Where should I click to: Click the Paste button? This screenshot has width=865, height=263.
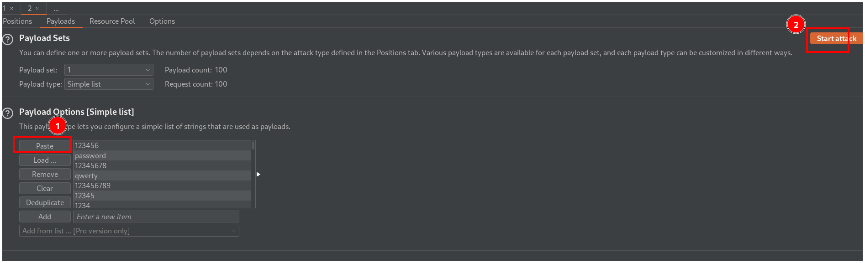(45, 146)
